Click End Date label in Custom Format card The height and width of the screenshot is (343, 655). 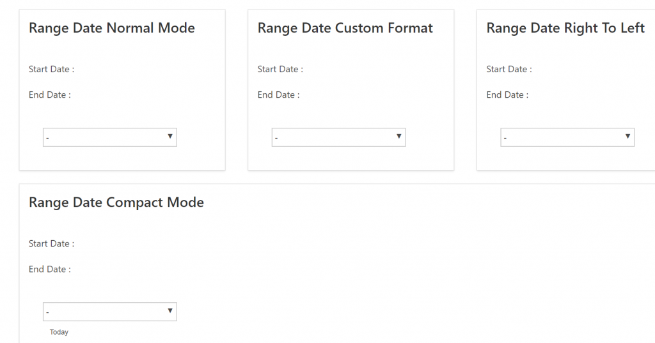278,95
